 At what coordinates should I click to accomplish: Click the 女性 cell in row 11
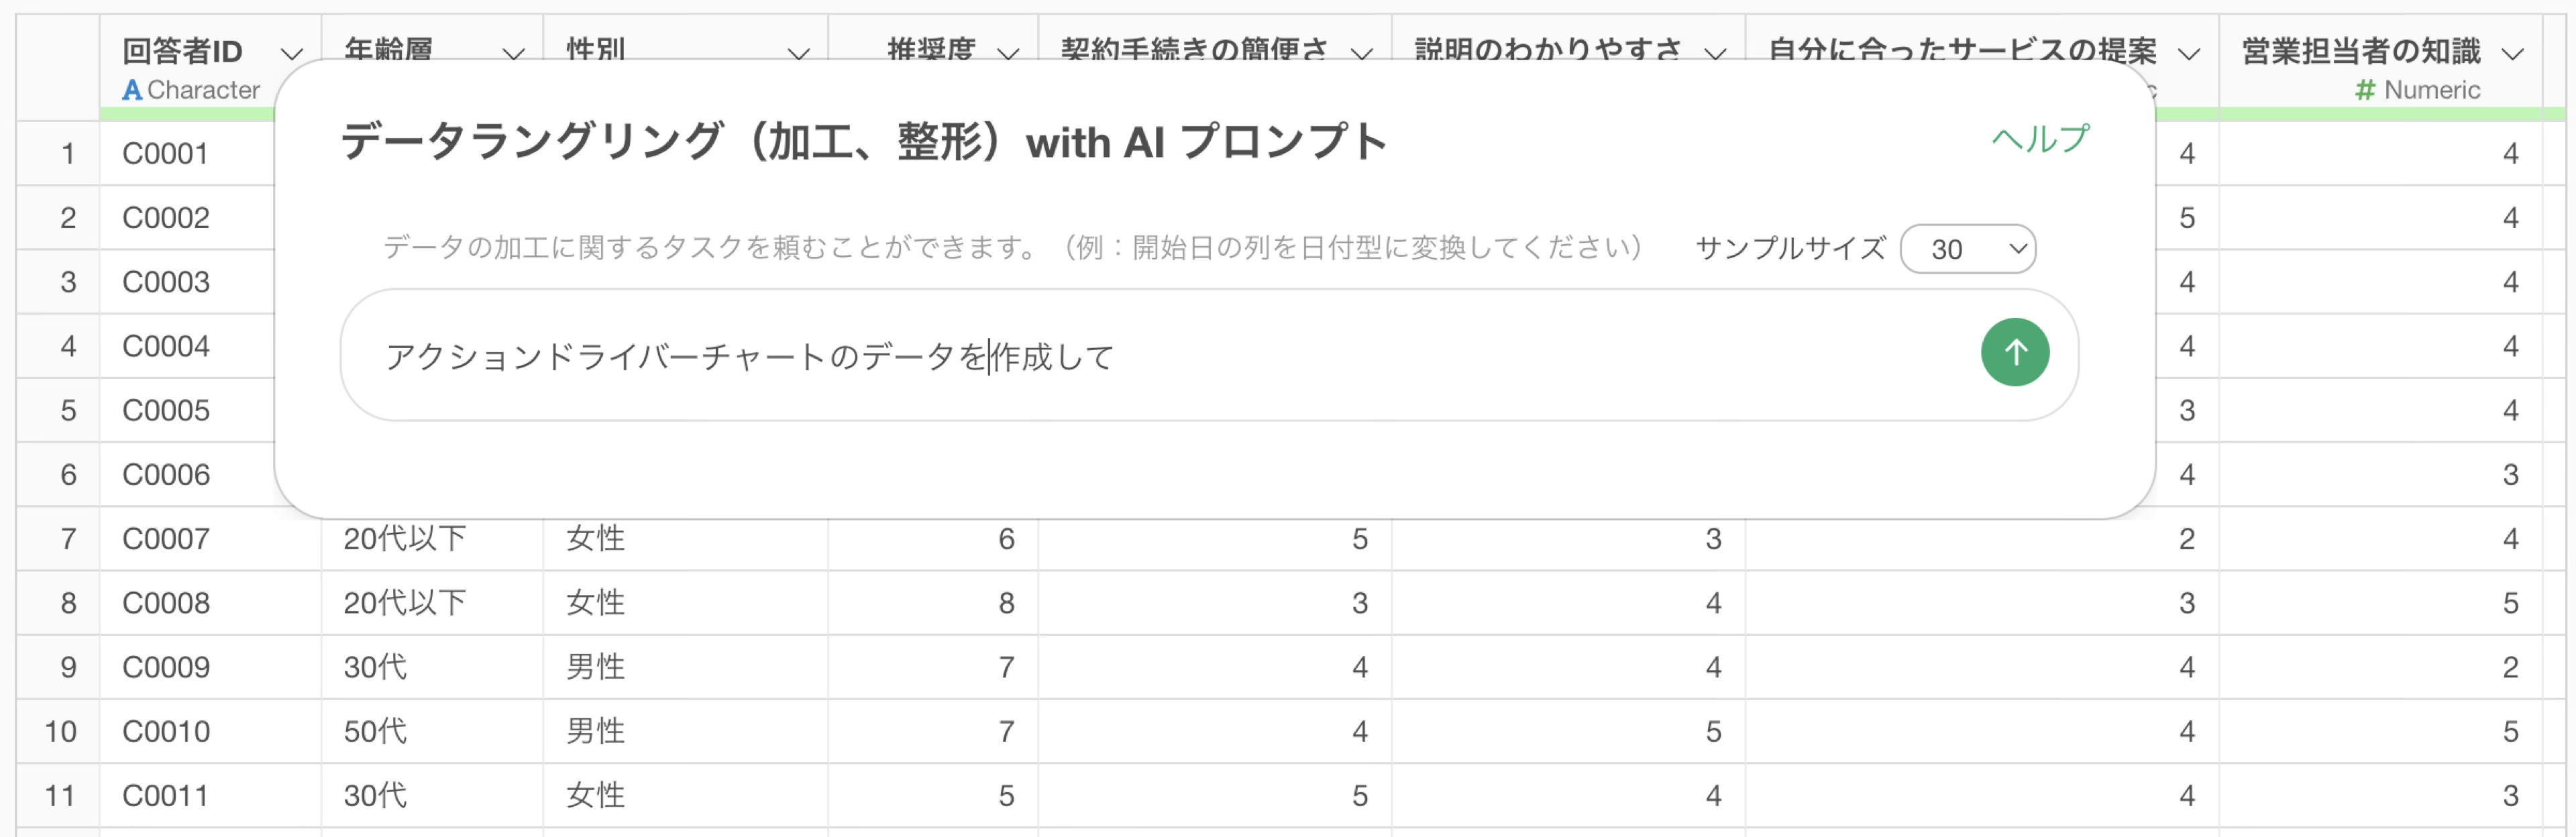click(x=595, y=796)
